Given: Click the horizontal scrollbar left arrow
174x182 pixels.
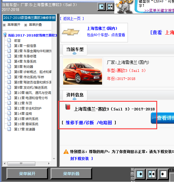Looking at the screenshot, I should (x=5, y=163).
